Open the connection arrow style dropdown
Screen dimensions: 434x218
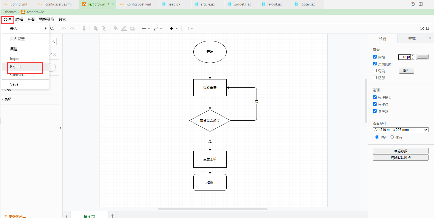point(146,29)
